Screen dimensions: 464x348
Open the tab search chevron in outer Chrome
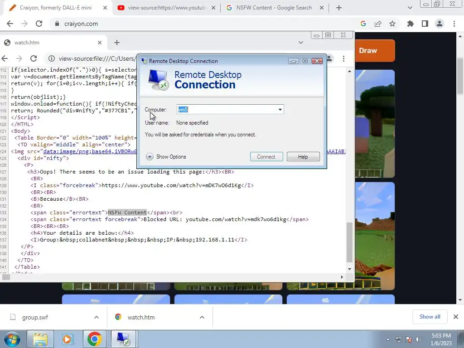coord(410,8)
